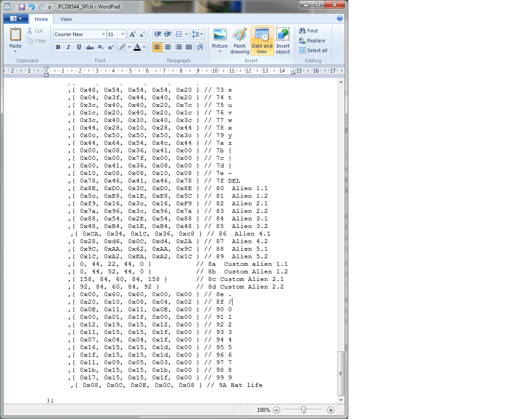Open the list style dropdown arrow
The image size is (513, 419).
187,34
